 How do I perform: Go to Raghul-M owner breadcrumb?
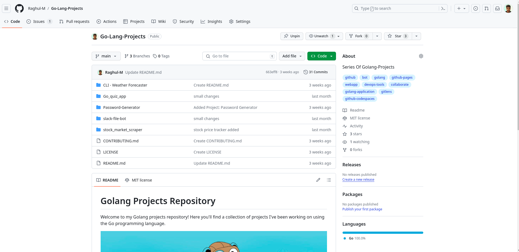(37, 8)
